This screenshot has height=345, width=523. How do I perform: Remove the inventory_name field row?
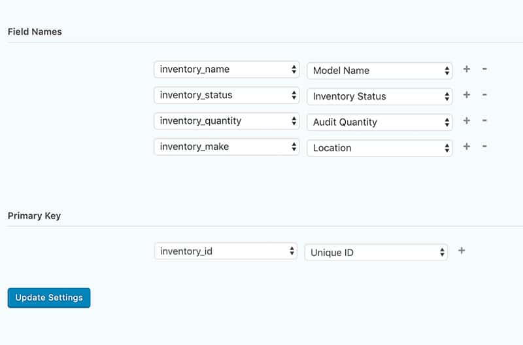click(484, 69)
